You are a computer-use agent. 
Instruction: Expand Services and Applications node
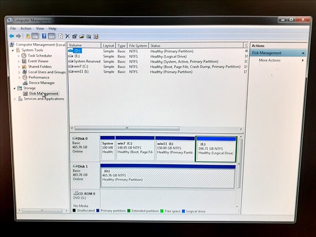pyautogui.click(x=15, y=99)
